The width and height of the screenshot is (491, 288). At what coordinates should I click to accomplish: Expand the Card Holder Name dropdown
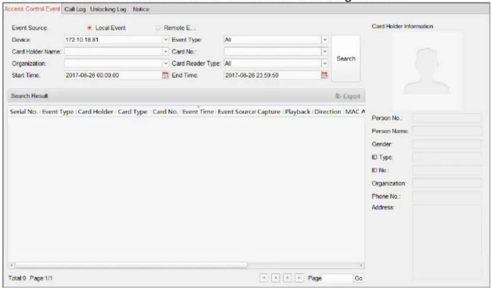point(166,52)
